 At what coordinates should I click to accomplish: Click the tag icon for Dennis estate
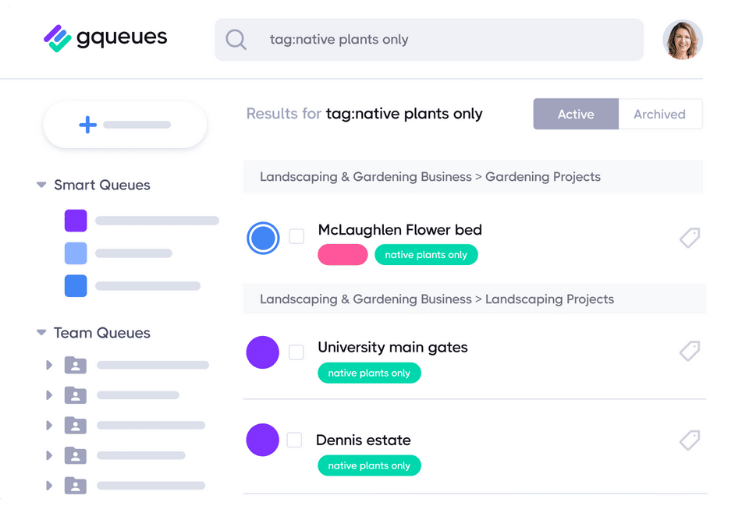(x=690, y=440)
